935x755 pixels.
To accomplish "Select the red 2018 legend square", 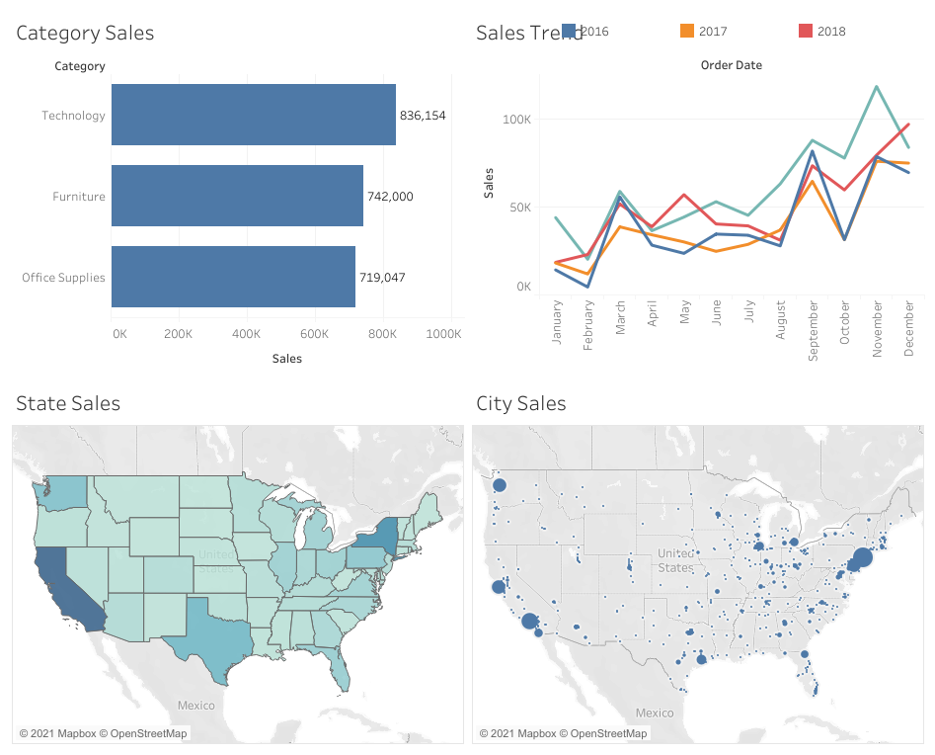I will pos(805,31).
